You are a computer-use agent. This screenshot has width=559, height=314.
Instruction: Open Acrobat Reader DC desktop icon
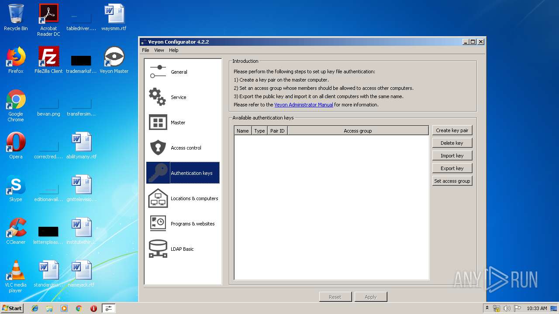(48, 20)
